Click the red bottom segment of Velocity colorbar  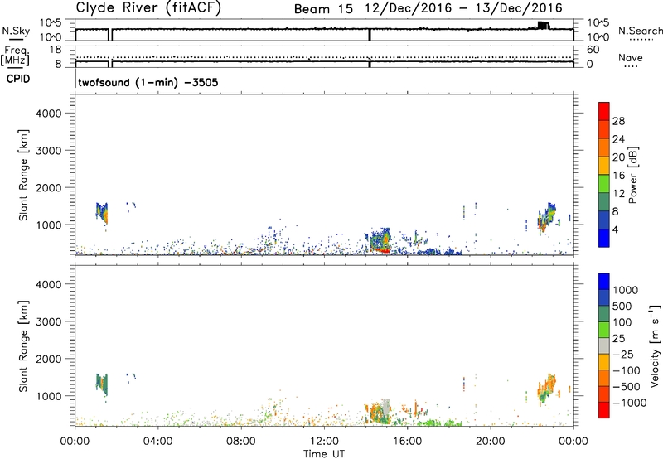point(604,410)
